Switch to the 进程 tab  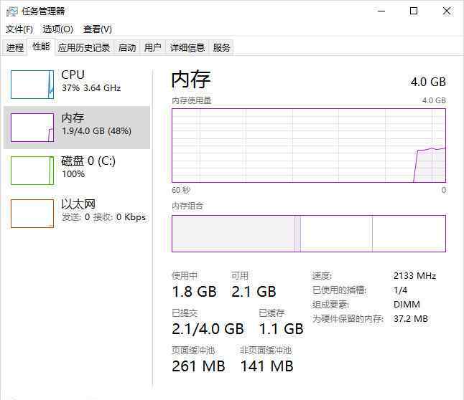pos(15,48)
